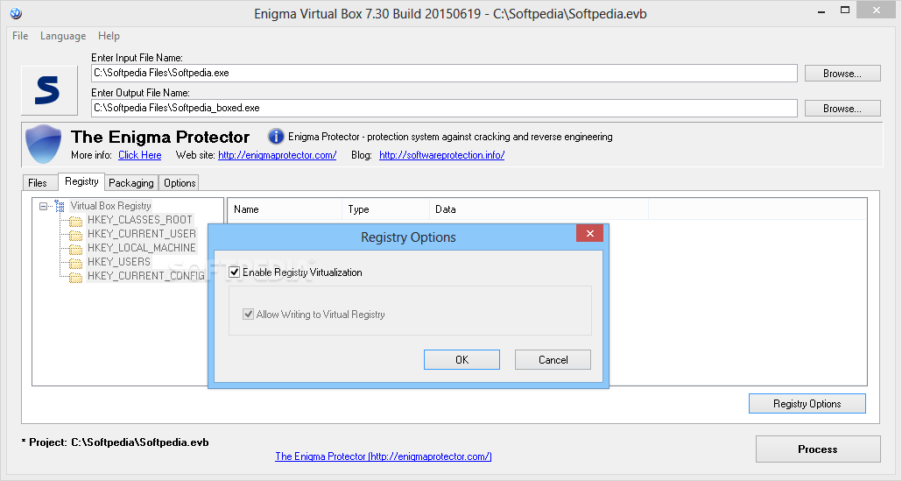Screen dimensions: 902x481
Task: Switch to the Packaging tab
Action: click(131, 182)
